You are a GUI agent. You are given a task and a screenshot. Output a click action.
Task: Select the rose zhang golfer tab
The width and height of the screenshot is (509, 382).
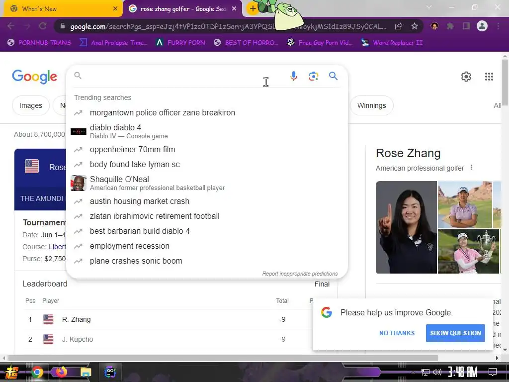(x=182, y=9)
